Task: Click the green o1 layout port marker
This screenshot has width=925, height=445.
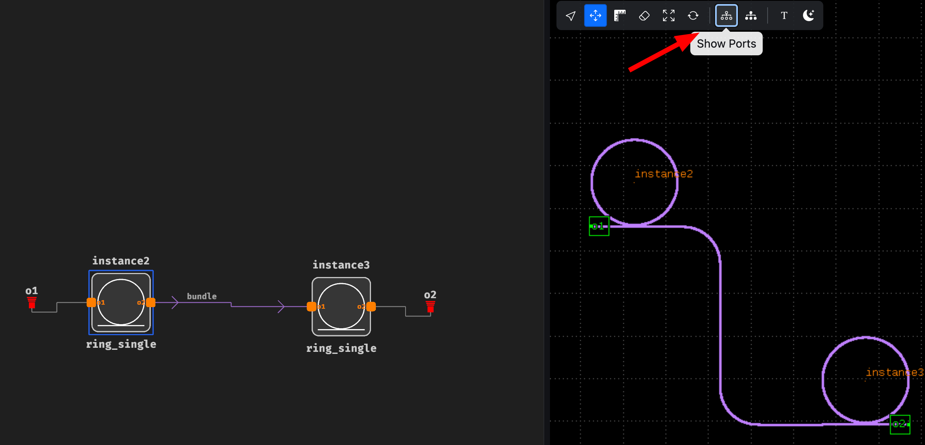Action: click(599, 226)
